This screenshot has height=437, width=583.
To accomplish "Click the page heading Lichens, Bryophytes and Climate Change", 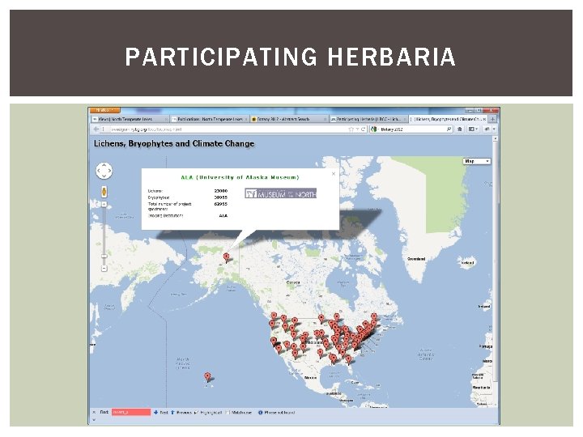I will [x=174, y=143].
